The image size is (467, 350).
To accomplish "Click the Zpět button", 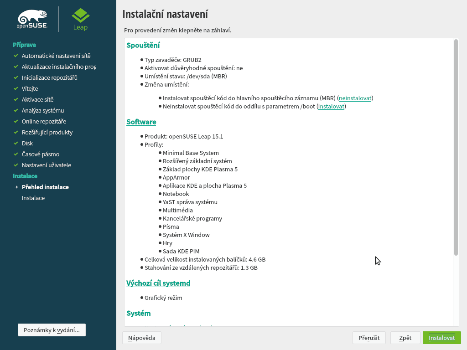I will pos(405,338).
